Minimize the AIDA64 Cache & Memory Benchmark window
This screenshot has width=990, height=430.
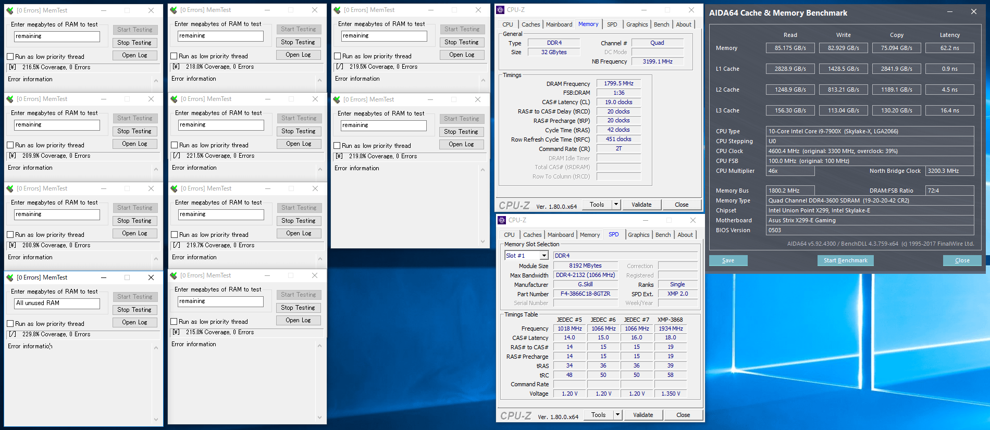click(x=949, y=12)
